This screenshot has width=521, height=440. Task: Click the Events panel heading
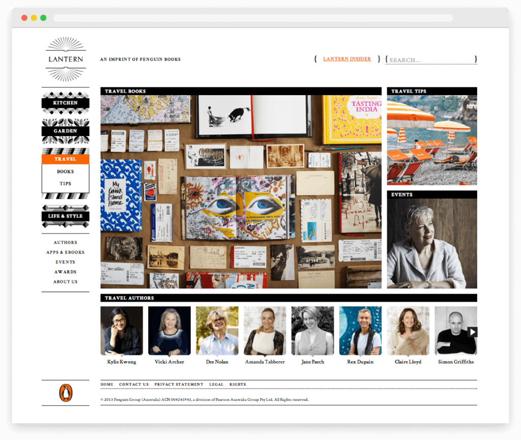[402, 195]
